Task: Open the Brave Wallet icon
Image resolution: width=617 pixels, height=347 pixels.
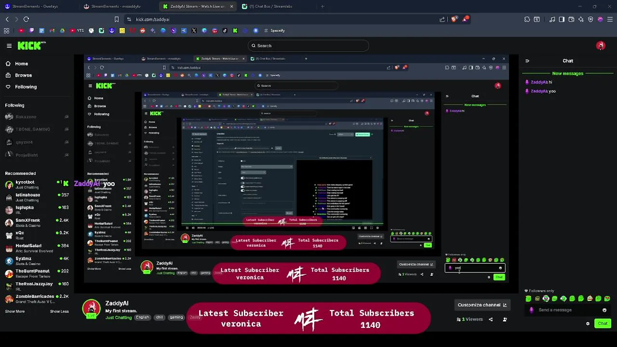Action: pos(571,19)
